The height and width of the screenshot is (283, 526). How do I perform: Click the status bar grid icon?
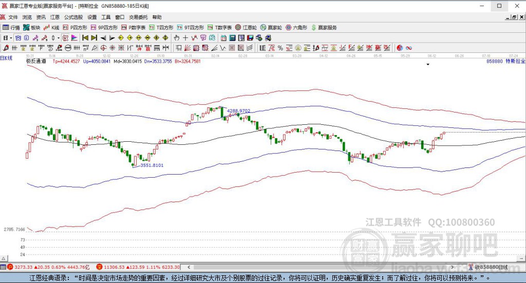(3, 267)
